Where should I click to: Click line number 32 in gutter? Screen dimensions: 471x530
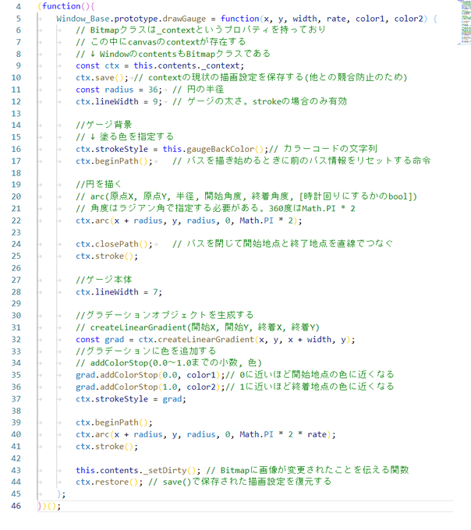pyautogui.click(x=16, y=339)
